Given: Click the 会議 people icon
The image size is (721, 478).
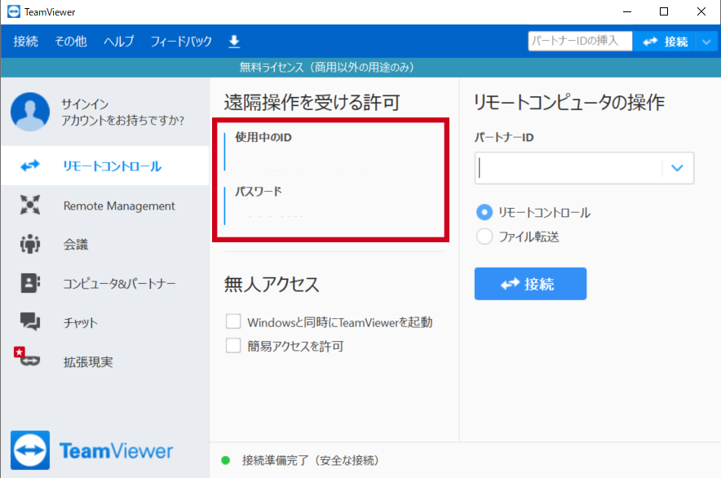Looking at the screenshot, I should tap(30, 244).
